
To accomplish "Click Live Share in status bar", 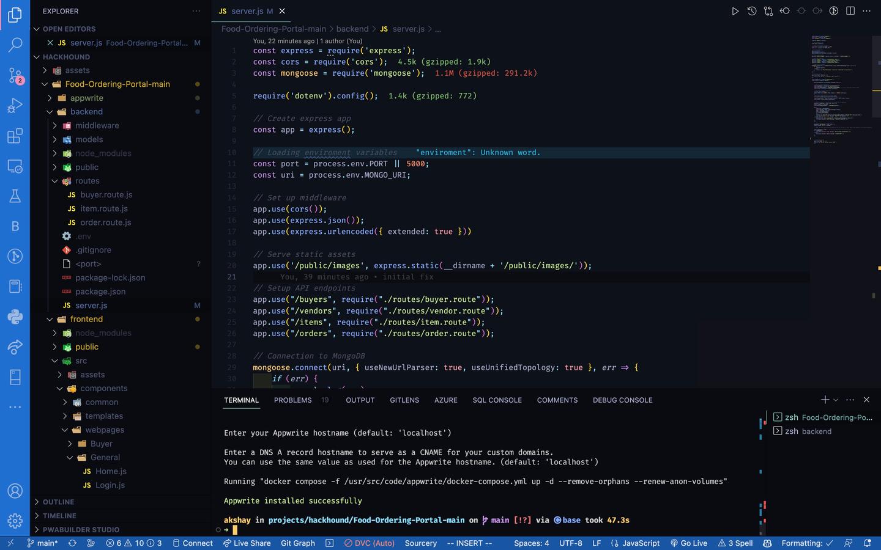I will (247, 543).
